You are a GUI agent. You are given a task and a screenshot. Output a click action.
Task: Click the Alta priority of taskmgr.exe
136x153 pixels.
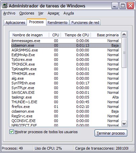115,97
